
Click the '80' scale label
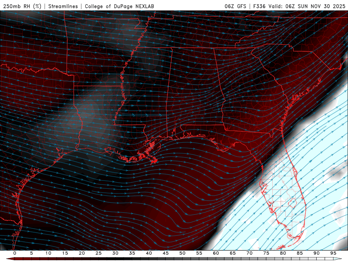[x=283, y=253]
